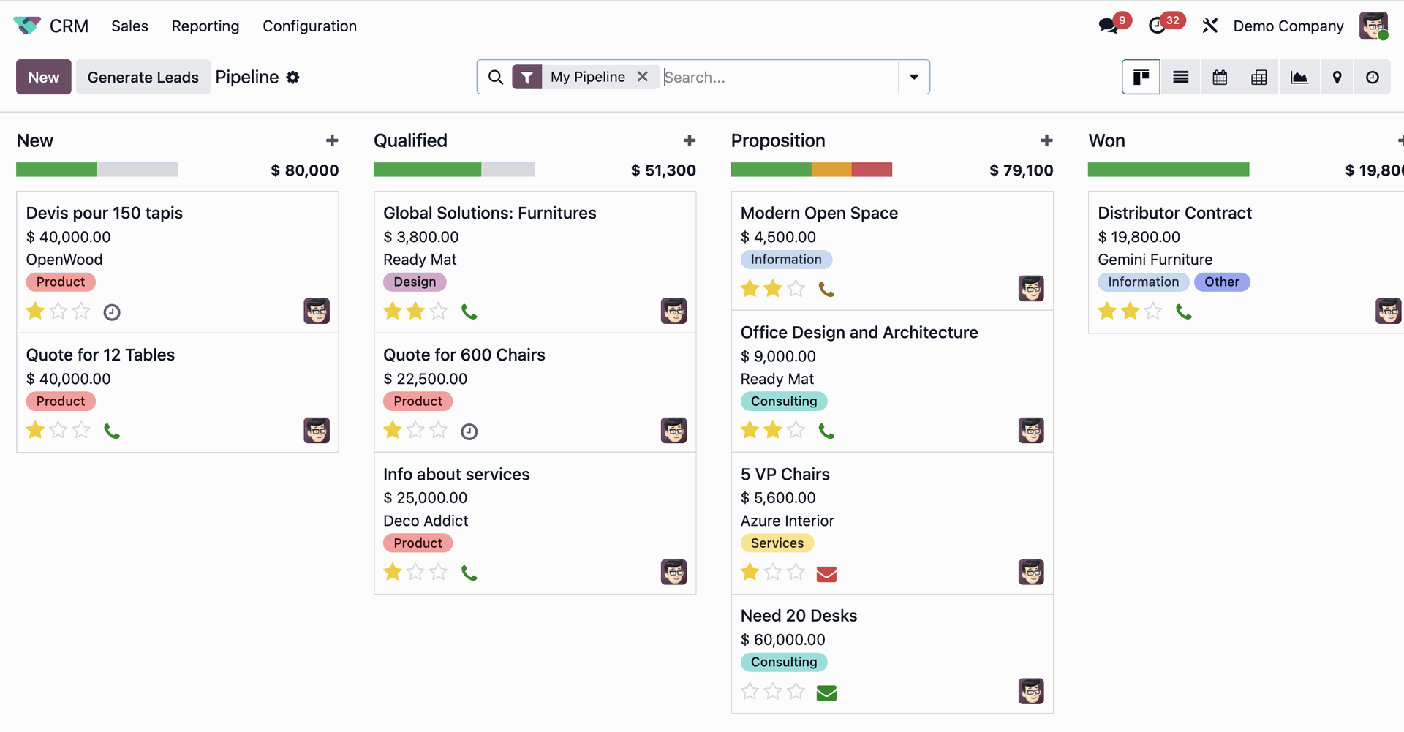The width and height of the screenshot is (1404, 732).
Task: Switch to the pivot table view
Action: click(x=1259, y=78)
